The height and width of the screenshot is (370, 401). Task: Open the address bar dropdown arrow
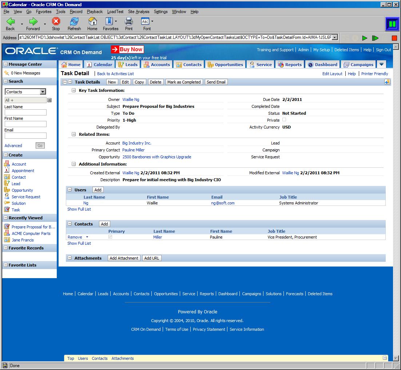(x=335, y=37)
